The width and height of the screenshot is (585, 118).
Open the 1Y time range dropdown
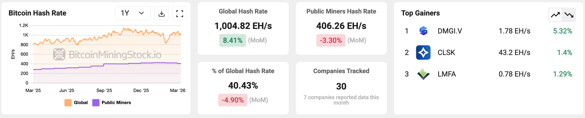pos(133,13)
